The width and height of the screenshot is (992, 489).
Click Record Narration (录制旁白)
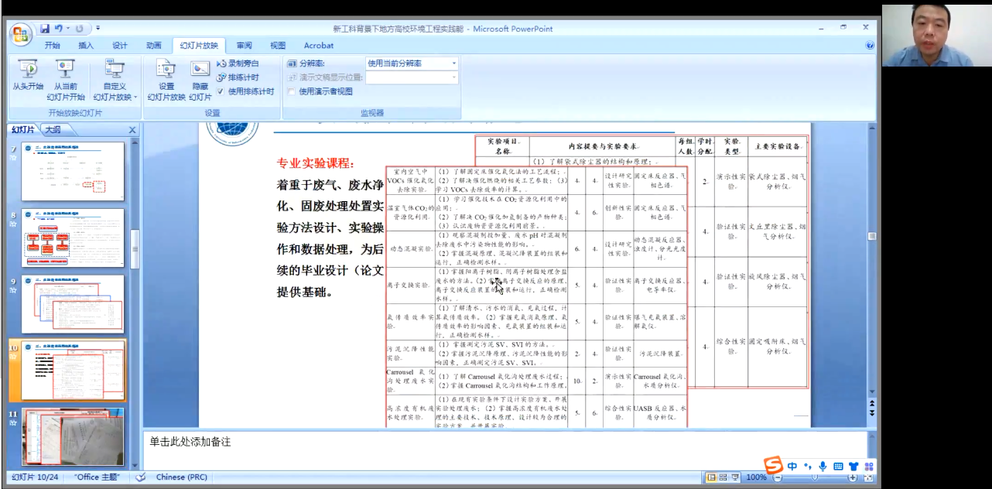coord(238,63)
